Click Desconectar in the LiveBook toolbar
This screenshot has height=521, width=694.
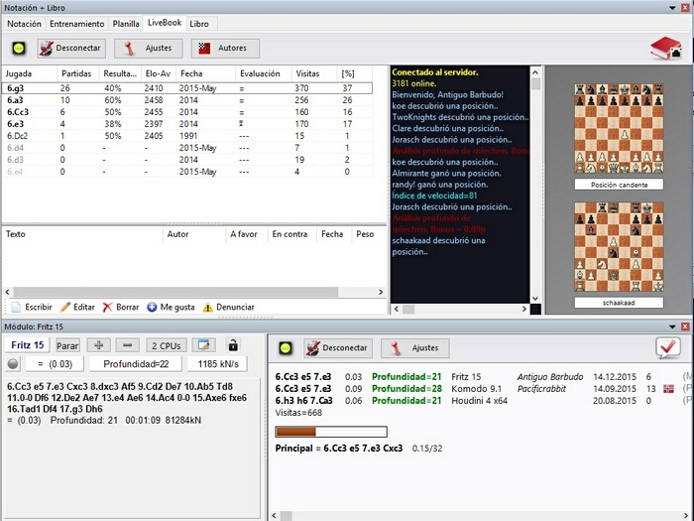pos(71,48)
